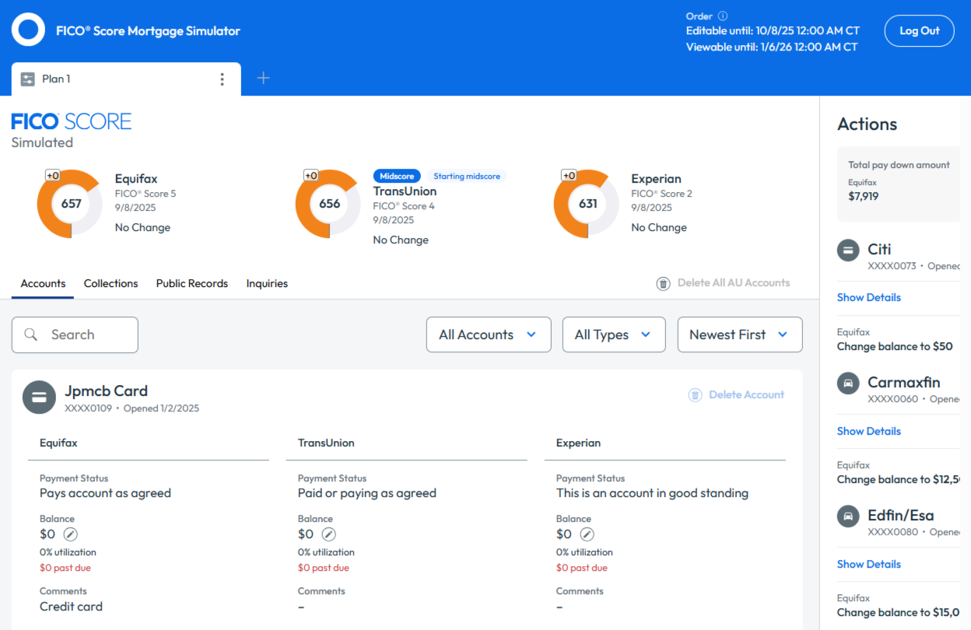971x630 pixels.
Task: Click 'Pays account as agreed' status text
Action: tap(105, 493)
